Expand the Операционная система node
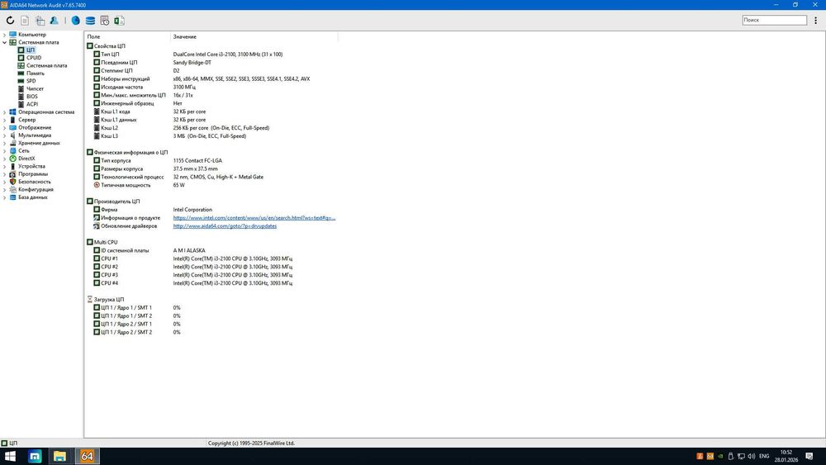The width and height of the screenshot is (826, 465). click(5, 112)
